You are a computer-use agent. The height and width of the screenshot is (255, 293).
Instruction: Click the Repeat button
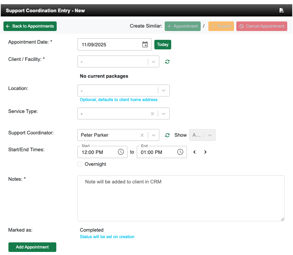pyautogui.click(x=221, y=26)
